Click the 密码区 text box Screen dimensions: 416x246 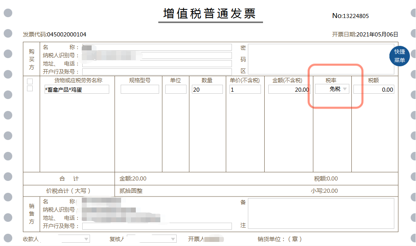point(321,59)
